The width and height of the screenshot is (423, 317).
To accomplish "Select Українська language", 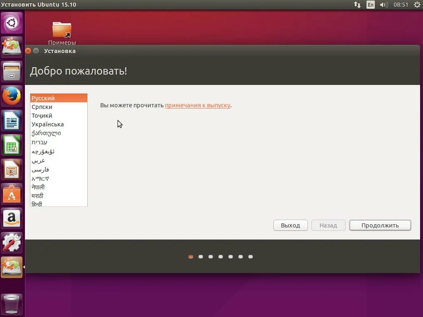I will point(59,124).
